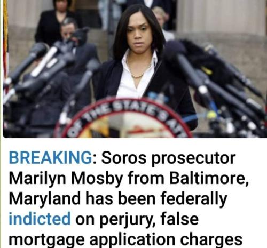Click the word 'Baltimore,' in the message
Image resolution: width=267 pixels, height=248 pixels.
209,178
